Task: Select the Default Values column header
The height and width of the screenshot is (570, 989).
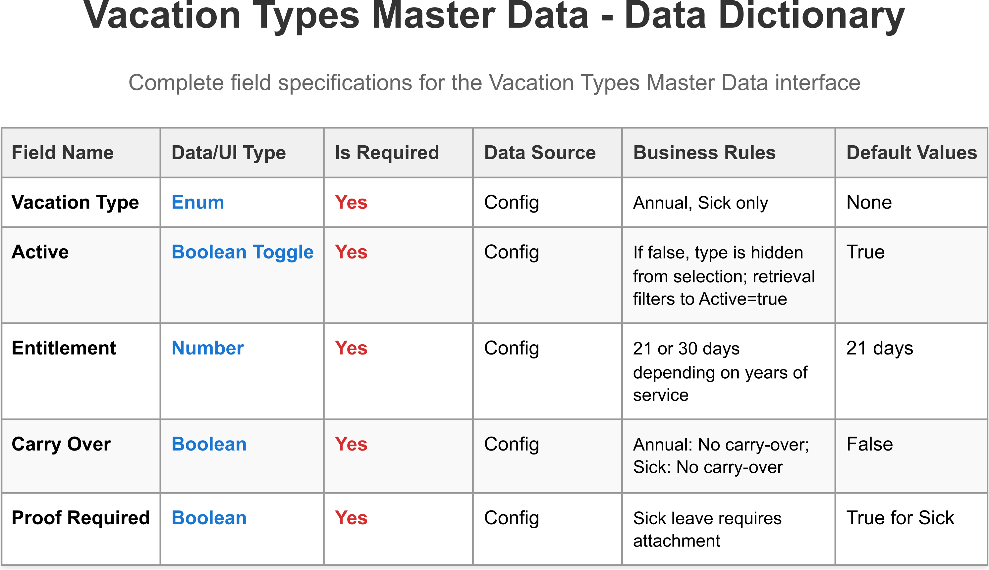Action: (x=911, y=153)
